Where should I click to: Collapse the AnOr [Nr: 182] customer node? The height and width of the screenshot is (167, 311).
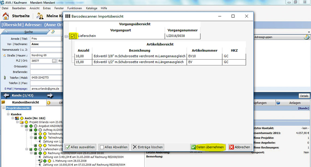pos(13,118)
